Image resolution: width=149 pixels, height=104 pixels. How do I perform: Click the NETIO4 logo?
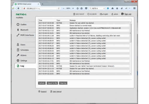21,14
